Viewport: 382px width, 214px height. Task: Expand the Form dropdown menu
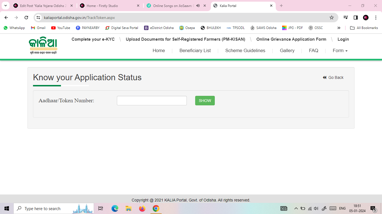(x=340, y=50)
